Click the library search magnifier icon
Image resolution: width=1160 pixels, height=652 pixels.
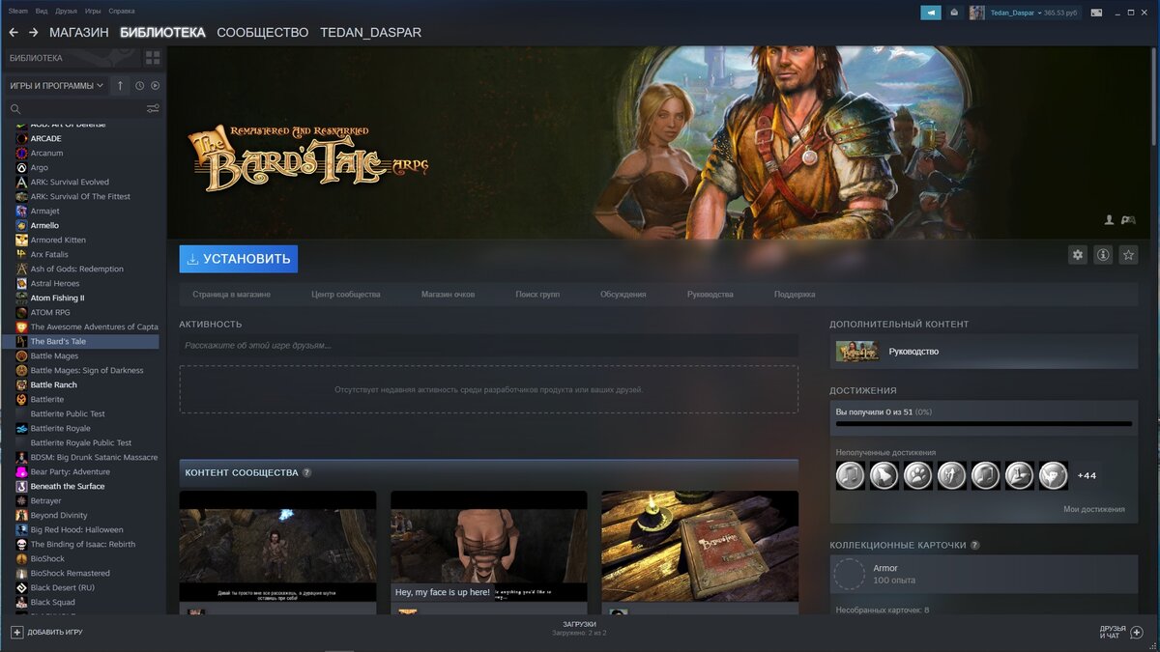click(x=14, y=109)
